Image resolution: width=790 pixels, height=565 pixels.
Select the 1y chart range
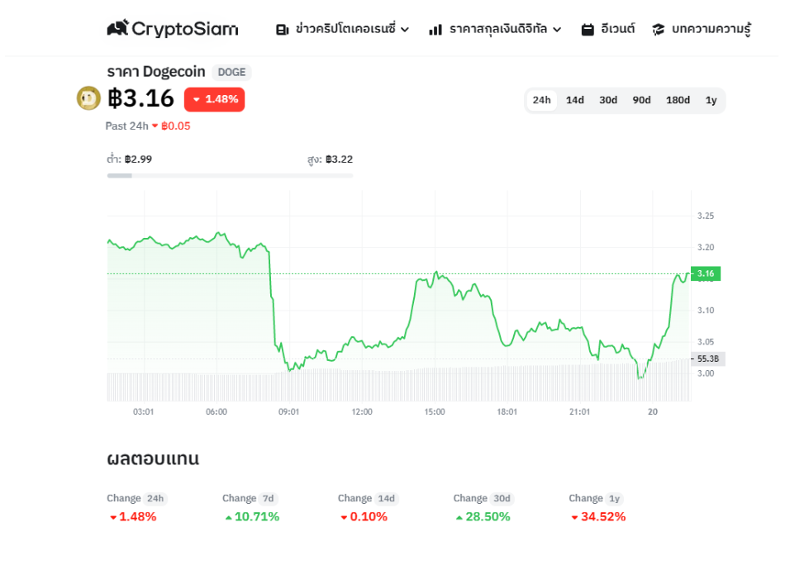click(x=711, y=100)
